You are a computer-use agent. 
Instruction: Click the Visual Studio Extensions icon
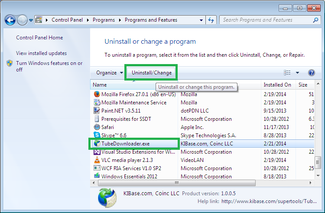pyautogui.click(x=97, y=152)
